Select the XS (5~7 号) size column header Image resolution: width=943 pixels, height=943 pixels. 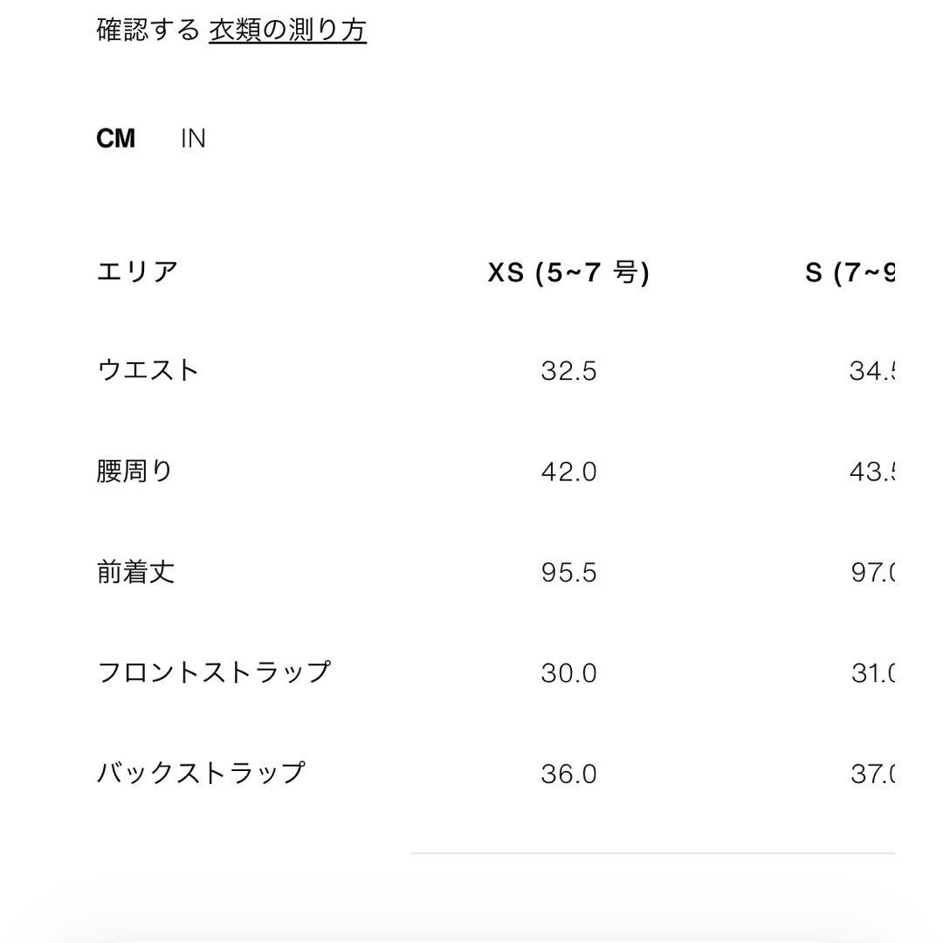click(x=568, y=272)
